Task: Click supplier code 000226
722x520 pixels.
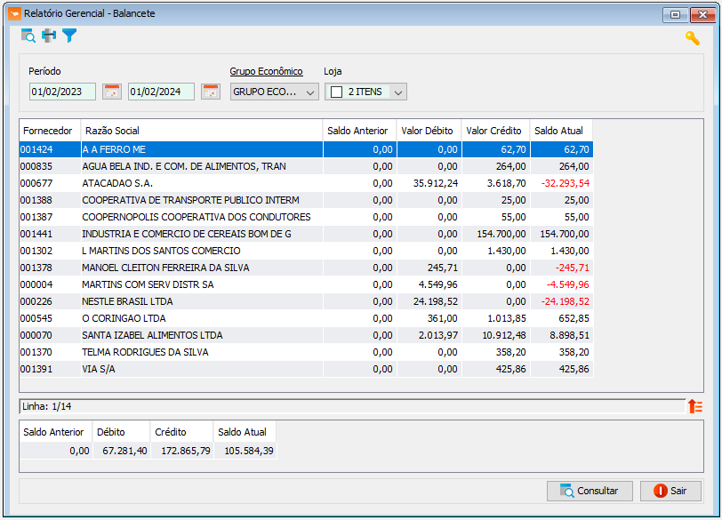Action: (x=36, y=302)
